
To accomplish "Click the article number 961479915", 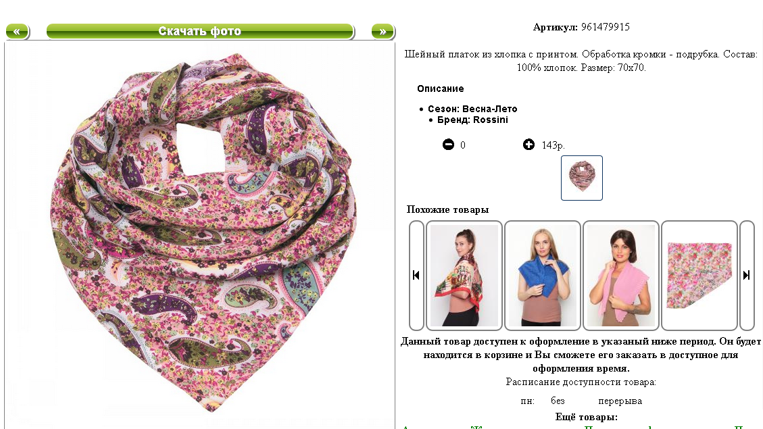I will [606, 27].
